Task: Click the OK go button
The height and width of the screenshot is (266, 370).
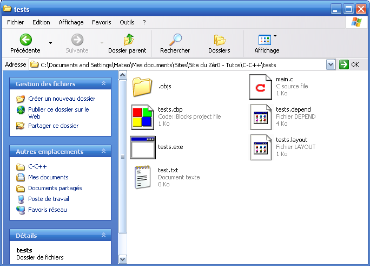Action: tap(349, 64)
